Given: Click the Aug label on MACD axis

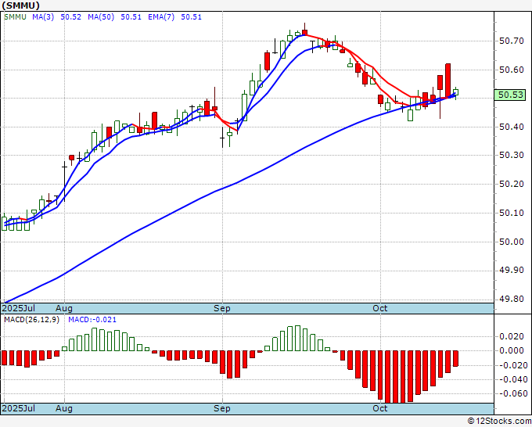Looking at the screenshot, I should coord(64,408).
